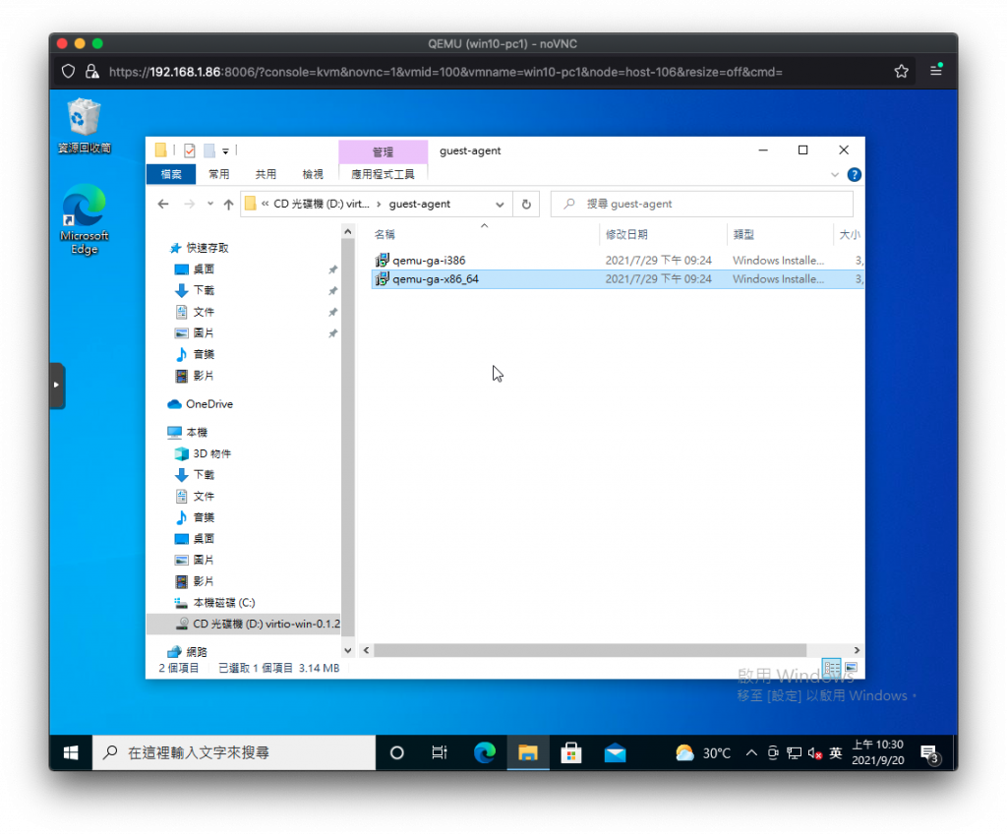Open the notification center icon
This screenshot has height=836, width=1007.
pyautogui.click(x=929, y=753)
